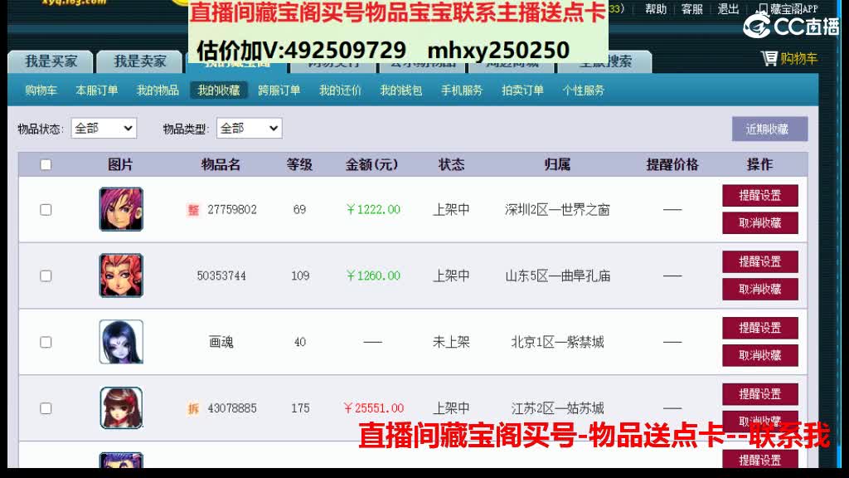Click the 近期收藏 button

pyautogui.click(x=770, y=129)
